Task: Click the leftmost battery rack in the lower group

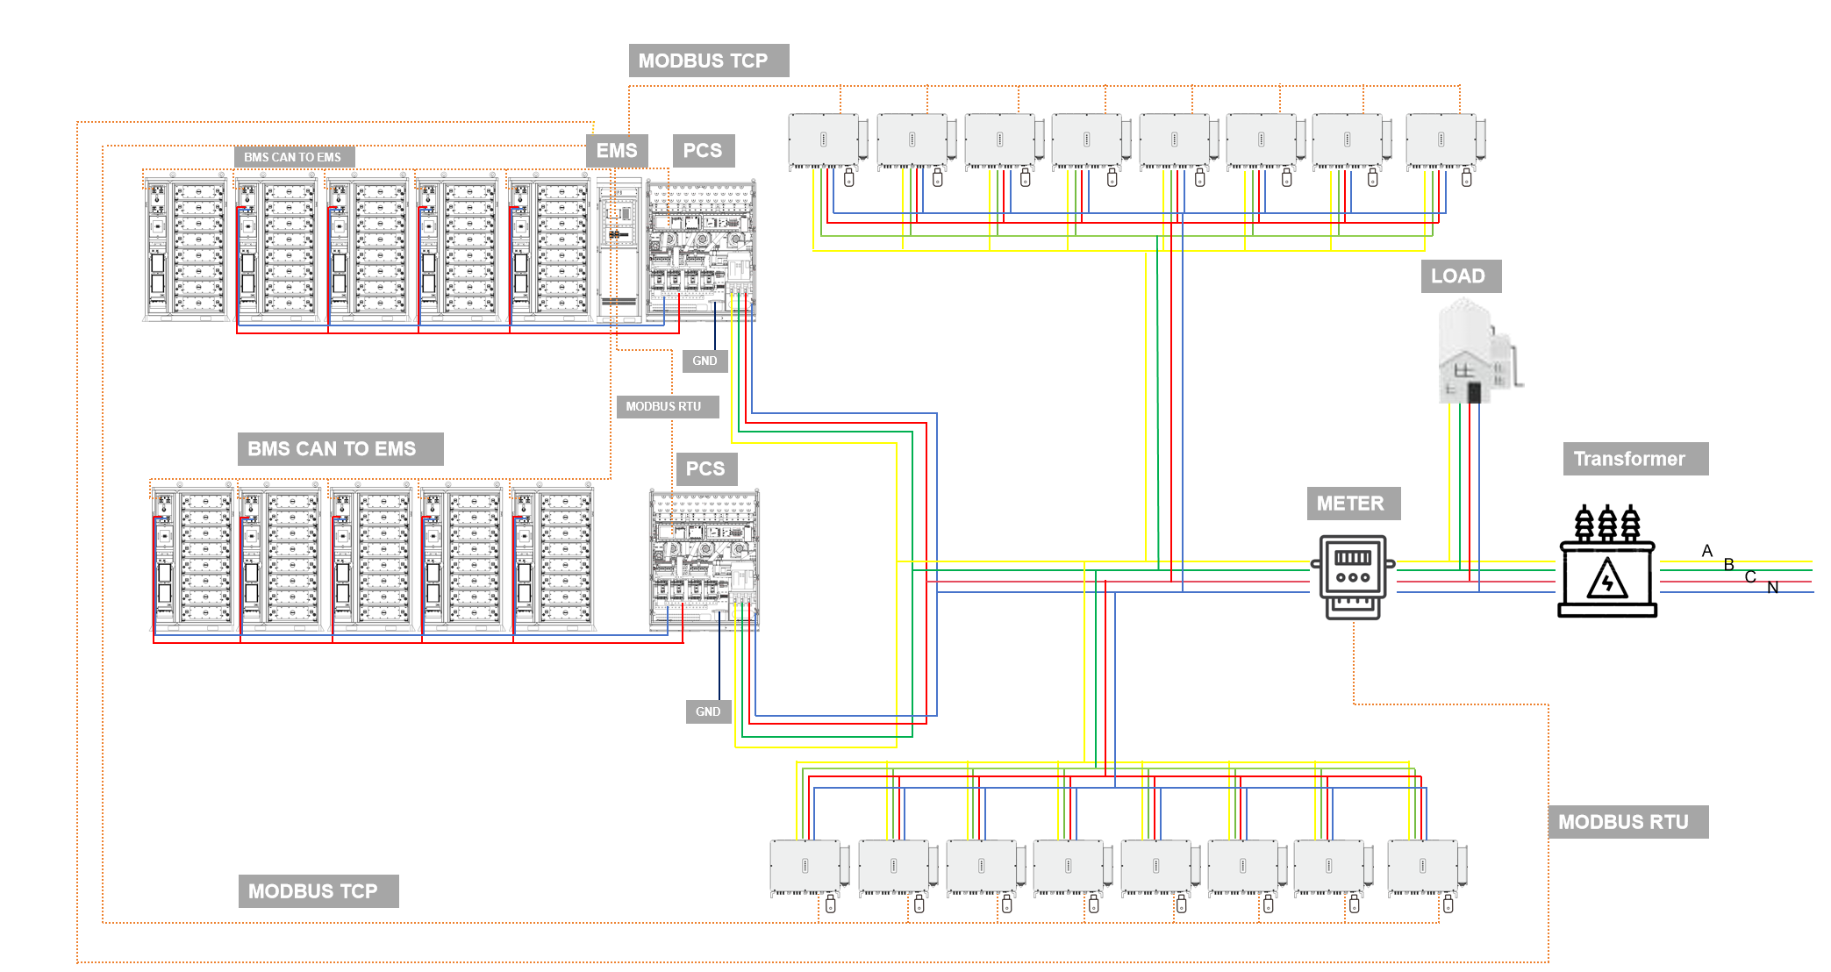Action: click(x=194, y=557)
